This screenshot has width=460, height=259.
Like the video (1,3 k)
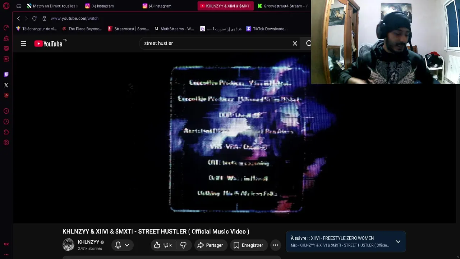[163, 245]
